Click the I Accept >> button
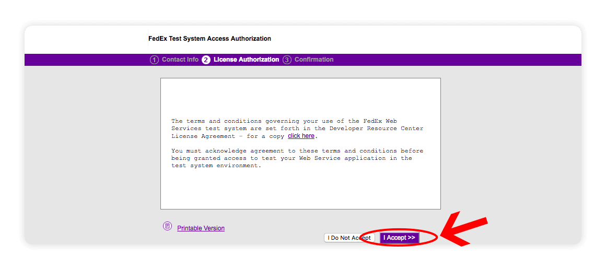This screenshot has height=268, width=606. point(399,238)
